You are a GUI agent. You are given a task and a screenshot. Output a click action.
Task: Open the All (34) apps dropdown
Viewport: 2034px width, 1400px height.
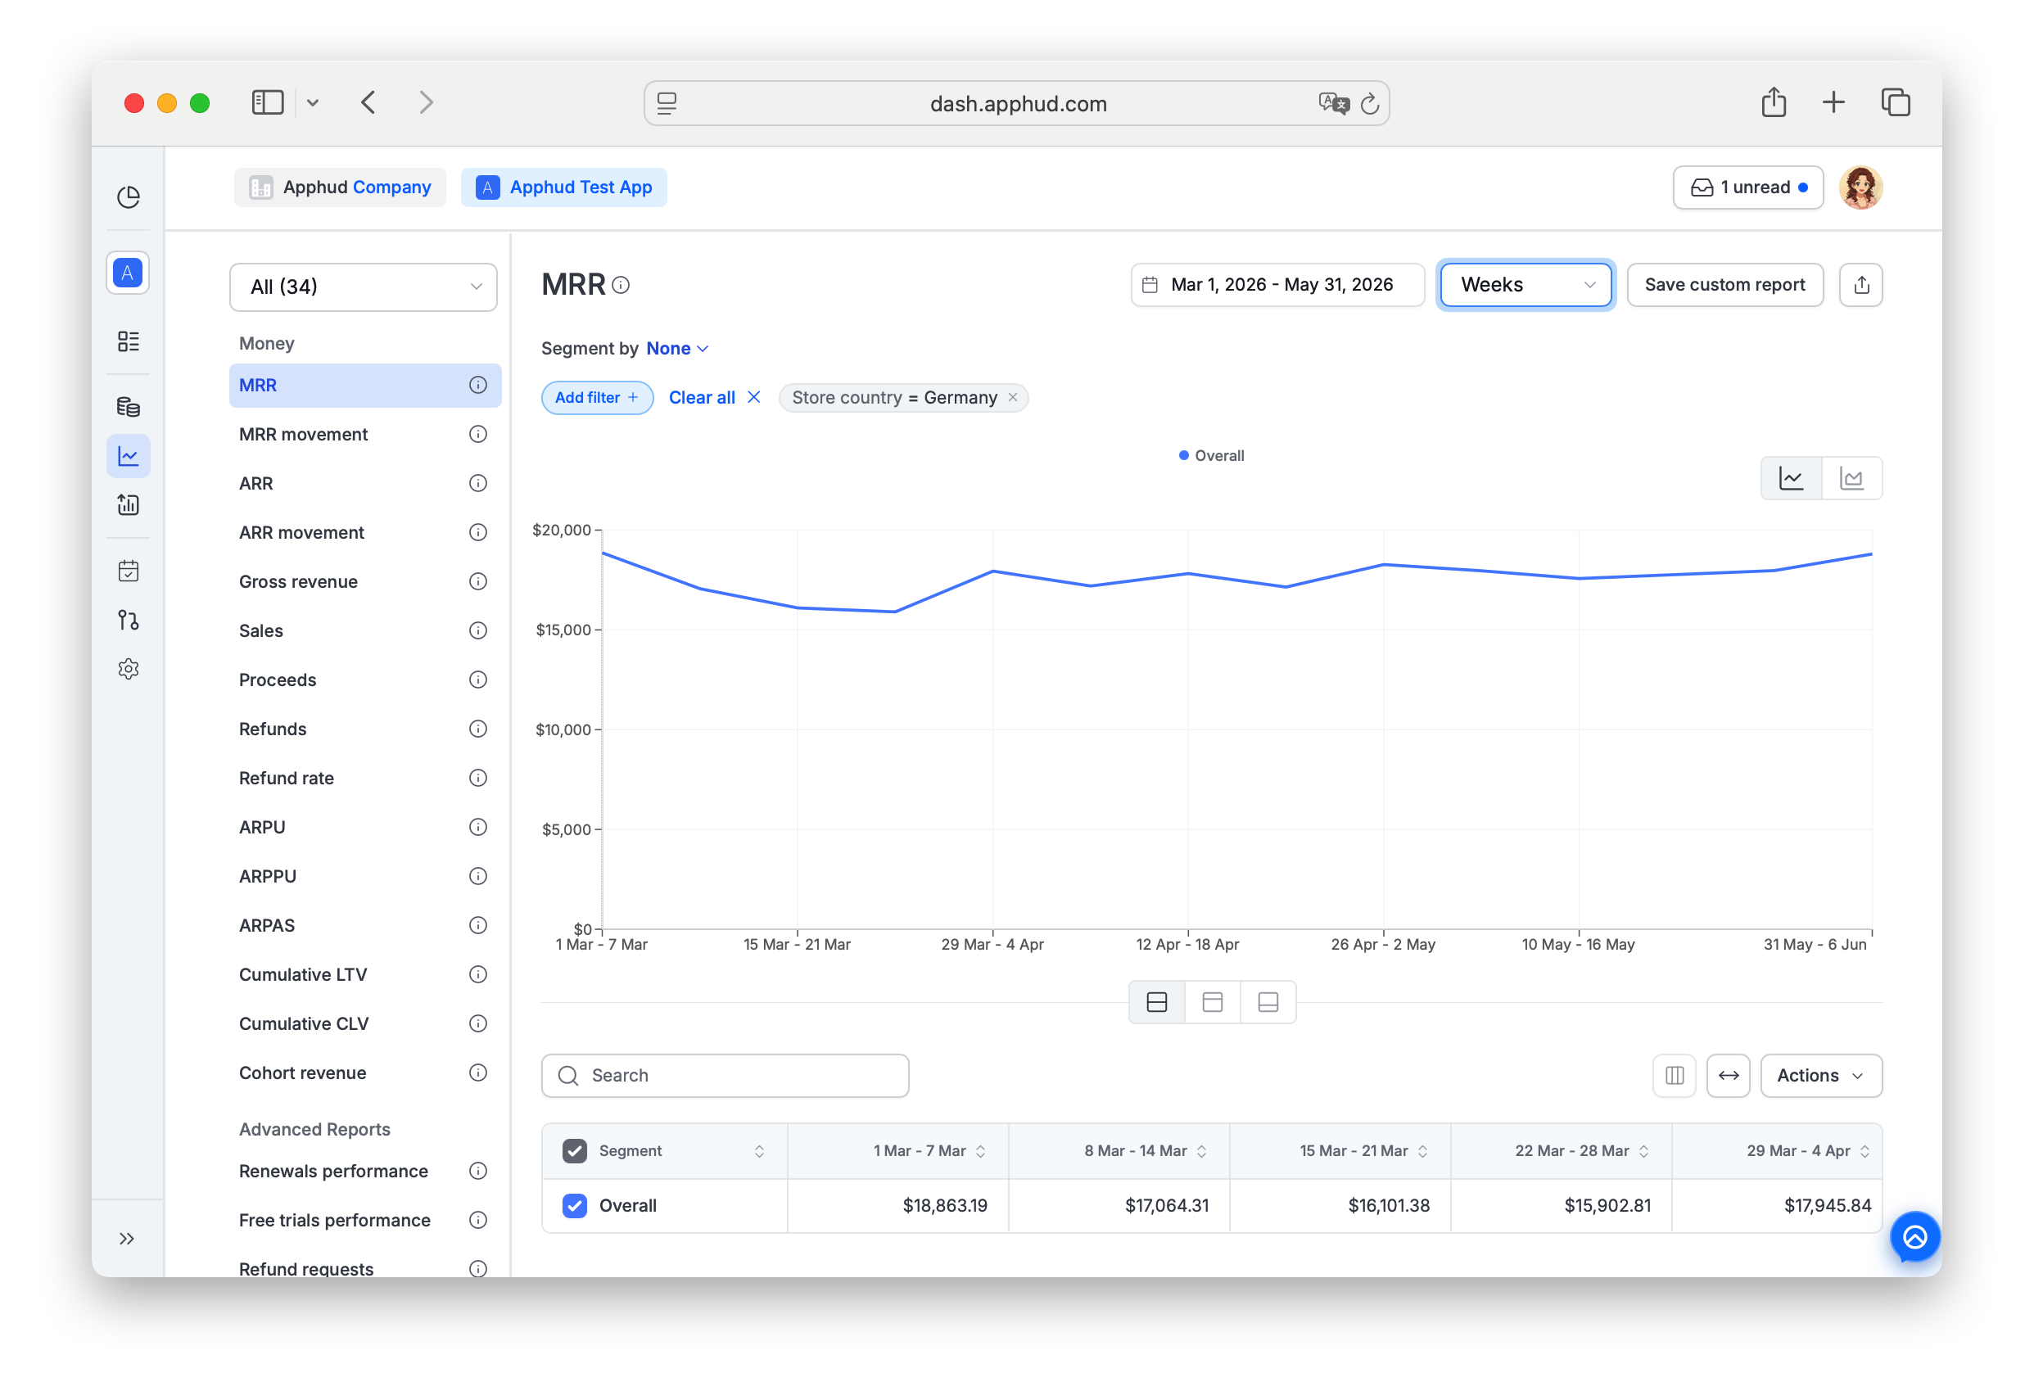click(364, 287)
